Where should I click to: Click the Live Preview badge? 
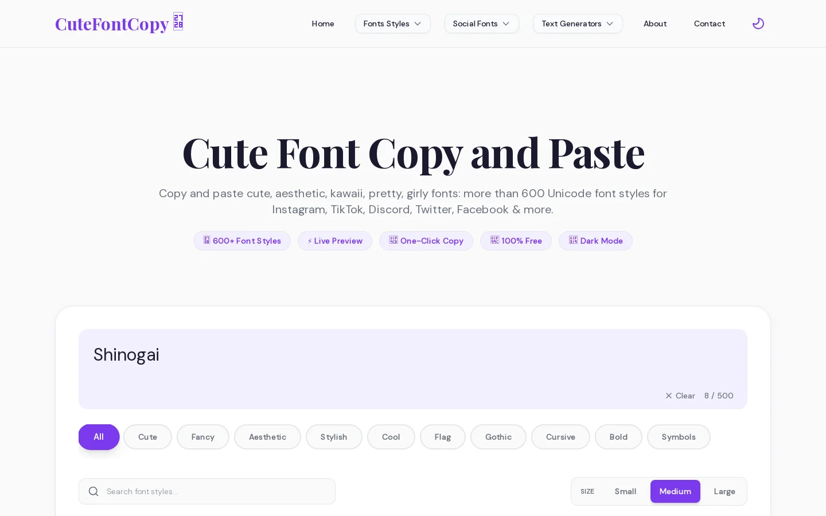[335, 241]
